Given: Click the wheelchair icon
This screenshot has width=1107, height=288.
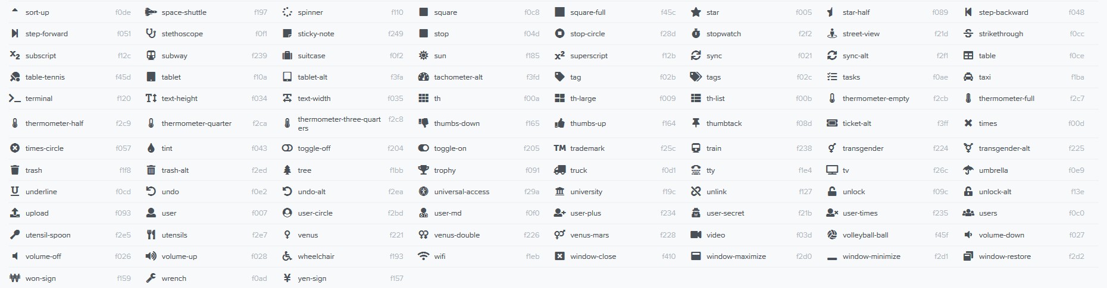Looking at the screenshot, I should click(287, 257).
